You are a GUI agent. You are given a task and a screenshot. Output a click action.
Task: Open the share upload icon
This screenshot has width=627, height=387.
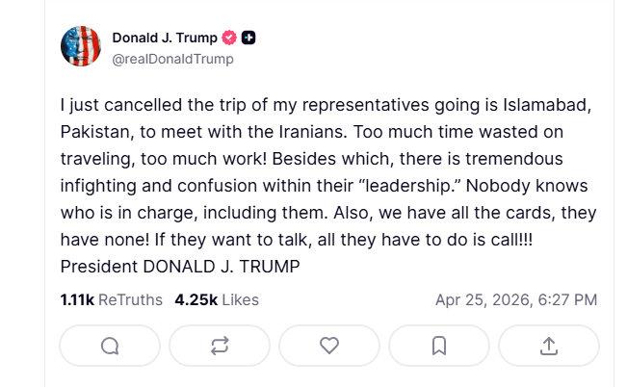pyautogui.click(x=549, y=346)
